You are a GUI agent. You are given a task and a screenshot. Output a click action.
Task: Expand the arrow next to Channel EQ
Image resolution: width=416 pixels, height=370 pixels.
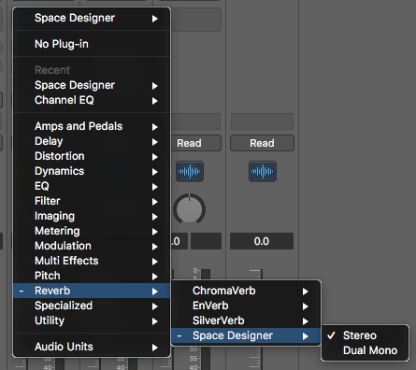point(155,101)
